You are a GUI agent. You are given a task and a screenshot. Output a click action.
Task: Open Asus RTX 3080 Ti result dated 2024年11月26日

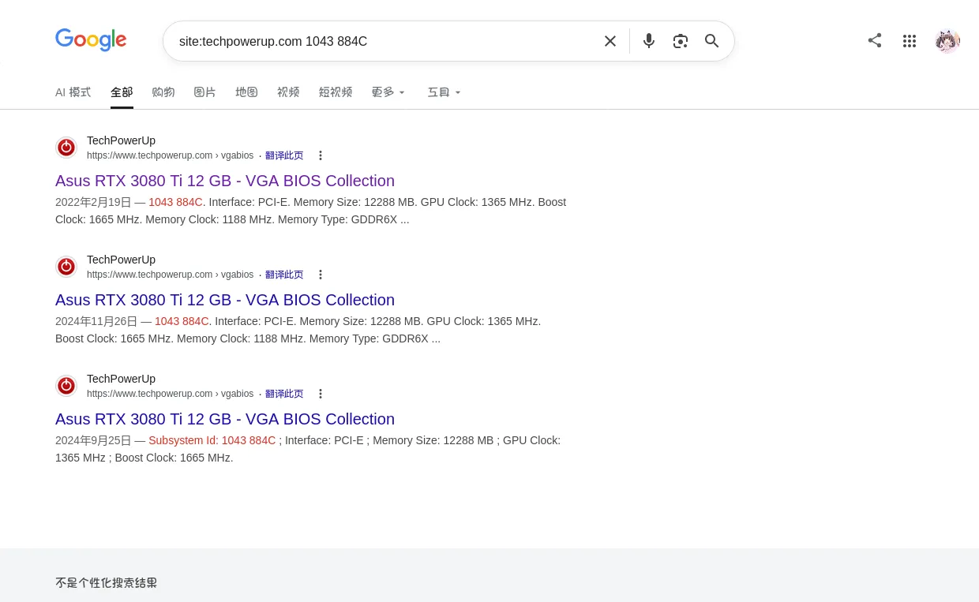(225, 300)
